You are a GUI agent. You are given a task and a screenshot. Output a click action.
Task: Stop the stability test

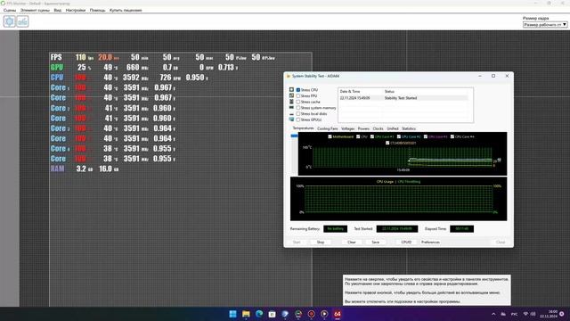[321, 242]
